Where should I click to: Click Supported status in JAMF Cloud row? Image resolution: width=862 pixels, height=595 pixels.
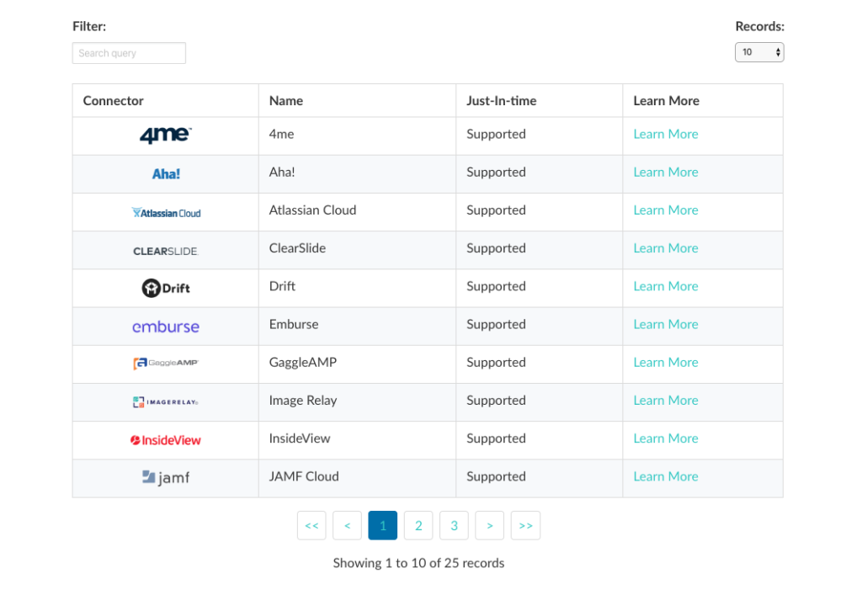496,476
